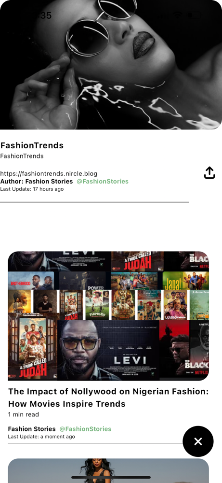Select the FashionTrends blog title
222x483 pixels.
pos(32,145)
